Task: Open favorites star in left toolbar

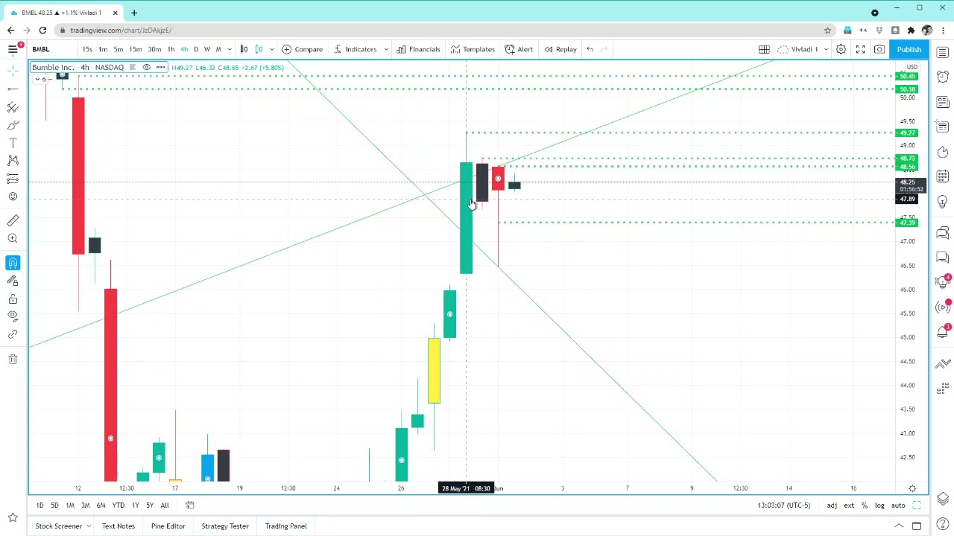Action: [x=13, y=517]
